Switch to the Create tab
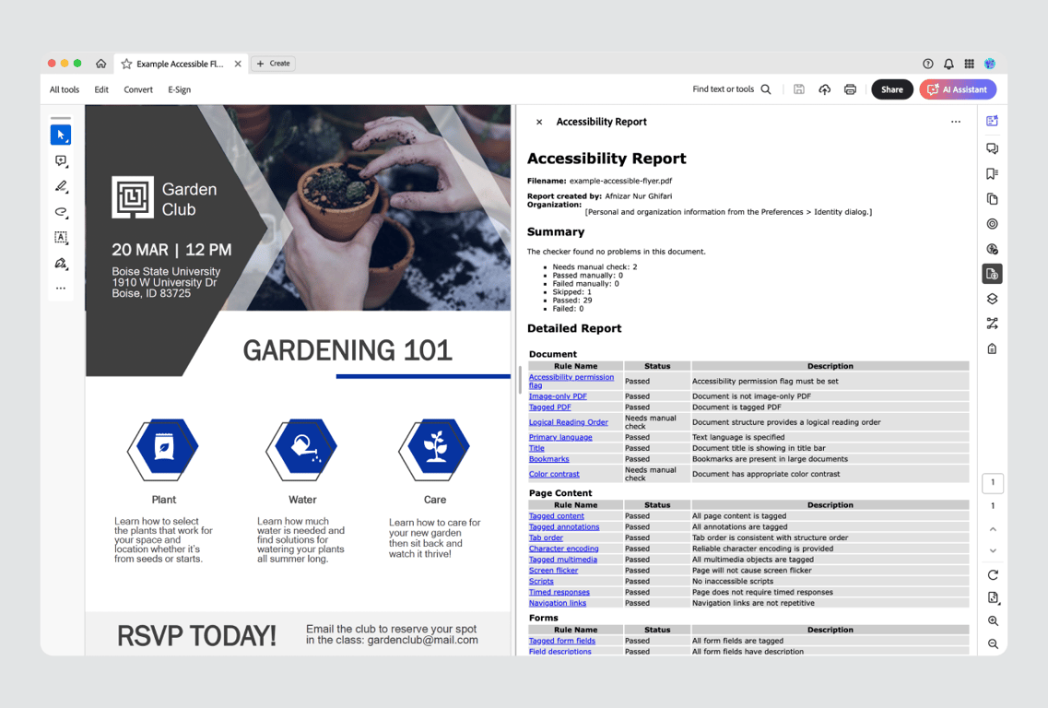This screenshot has height=708, width=1048. tap(273, 64)
